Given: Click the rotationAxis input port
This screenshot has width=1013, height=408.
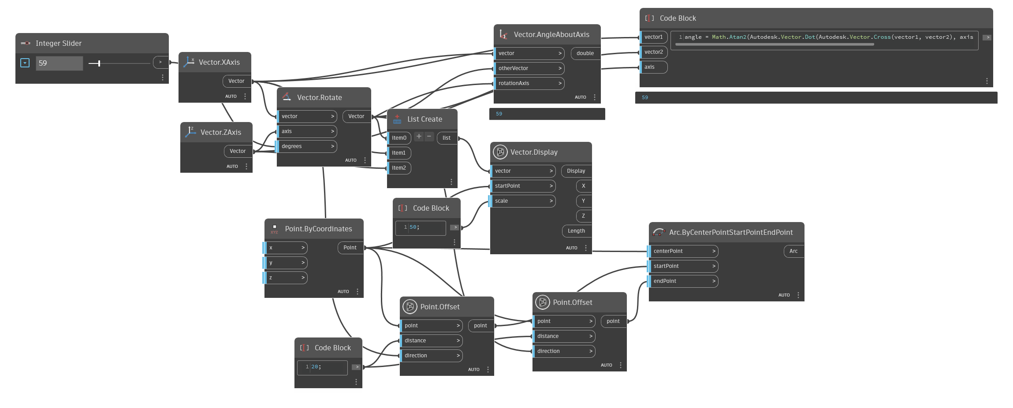Looking at the screenshot, I should pos(528,83).
